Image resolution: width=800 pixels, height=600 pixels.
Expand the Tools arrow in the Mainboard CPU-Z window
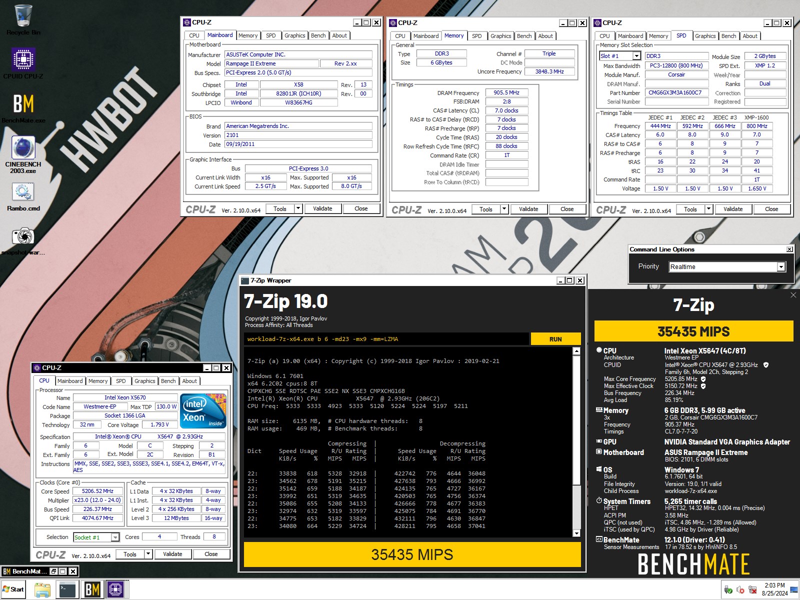click(x=298, y=208)
